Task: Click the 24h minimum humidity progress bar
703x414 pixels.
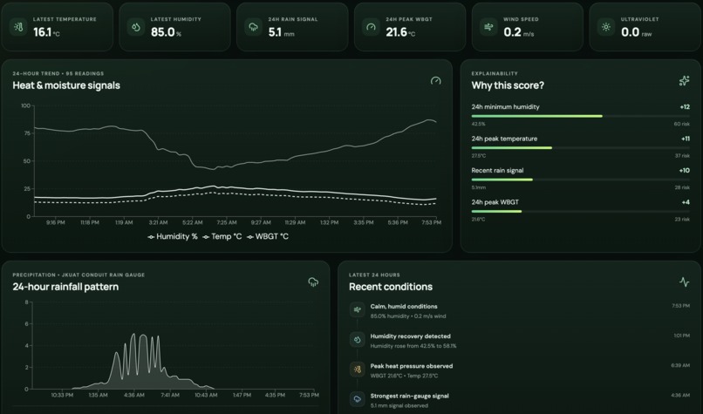Action: [x=581, y=116]
